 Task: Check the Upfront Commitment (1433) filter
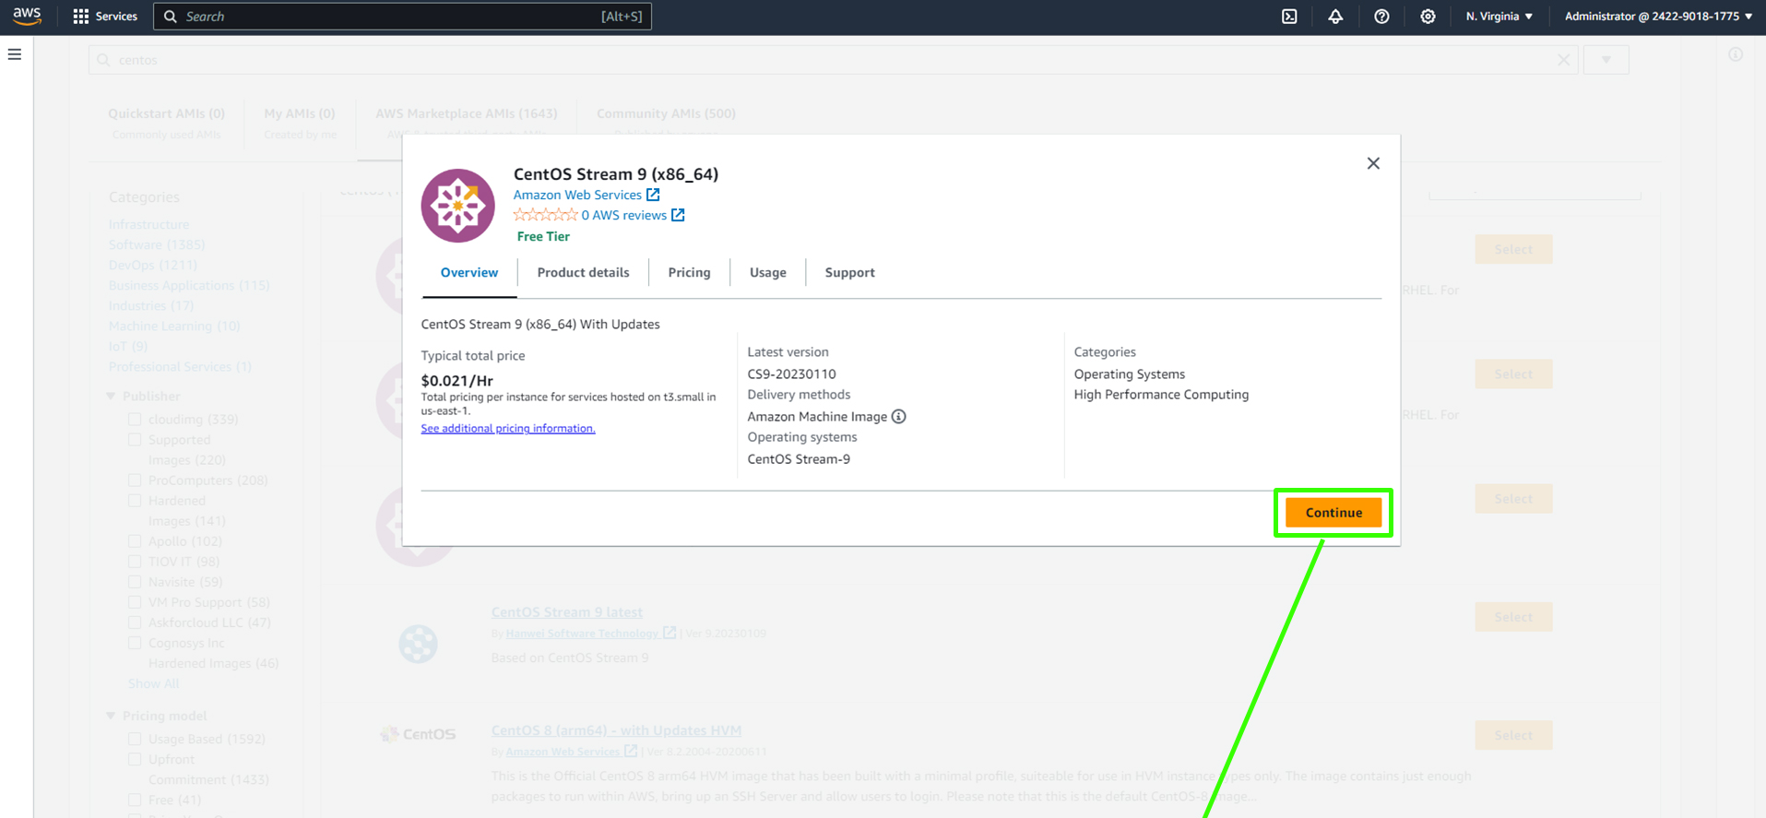[x=135, y=759]
